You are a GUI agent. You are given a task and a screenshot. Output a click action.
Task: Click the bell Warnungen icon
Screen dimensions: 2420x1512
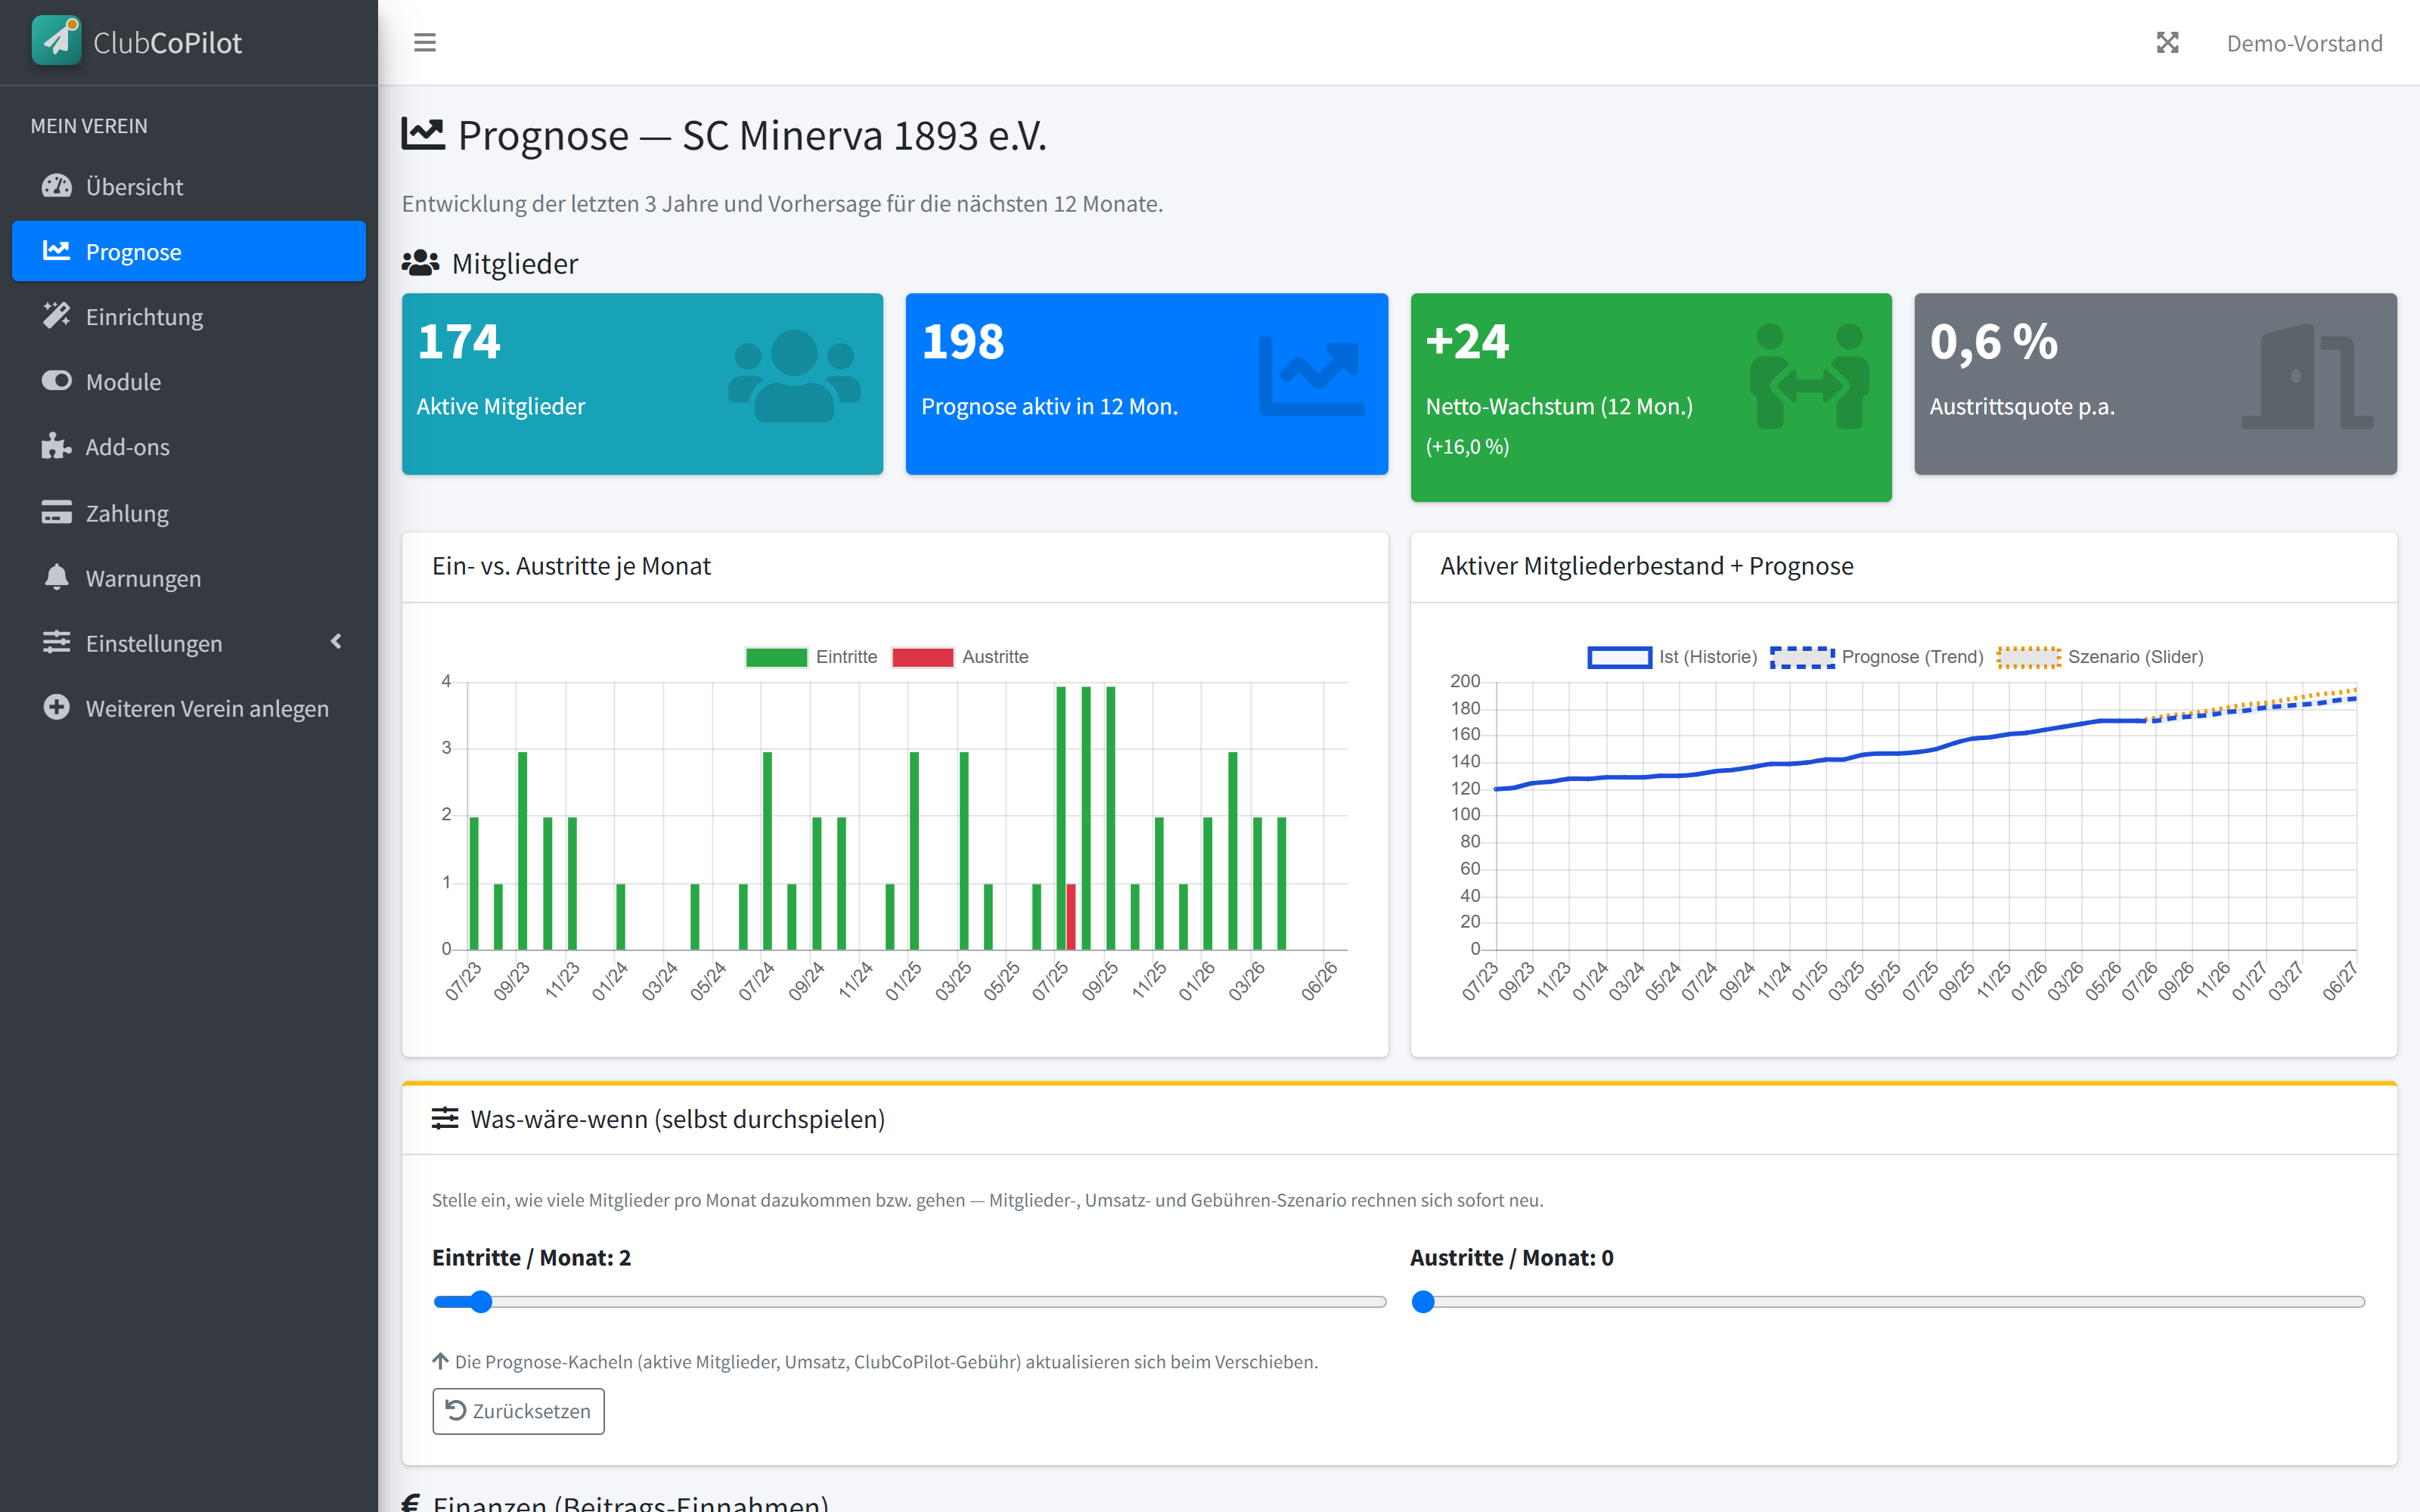(57, 577)
